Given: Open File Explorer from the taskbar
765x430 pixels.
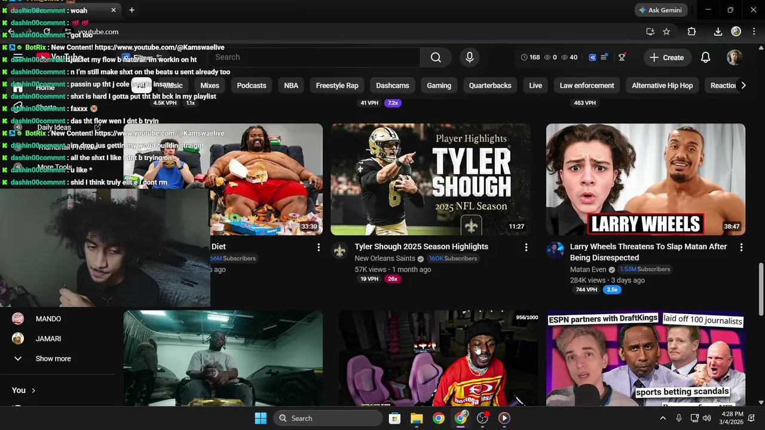Looking at the screenshot, I should 417,418.
